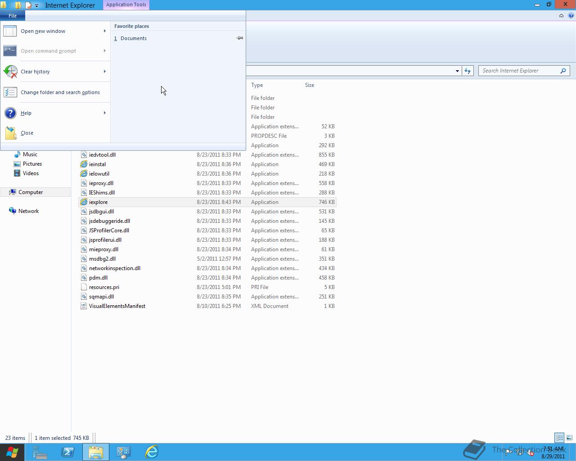576x461 pixels.
Task: Select the mieproxy.dll file name
Action: (x=103, y=249)
